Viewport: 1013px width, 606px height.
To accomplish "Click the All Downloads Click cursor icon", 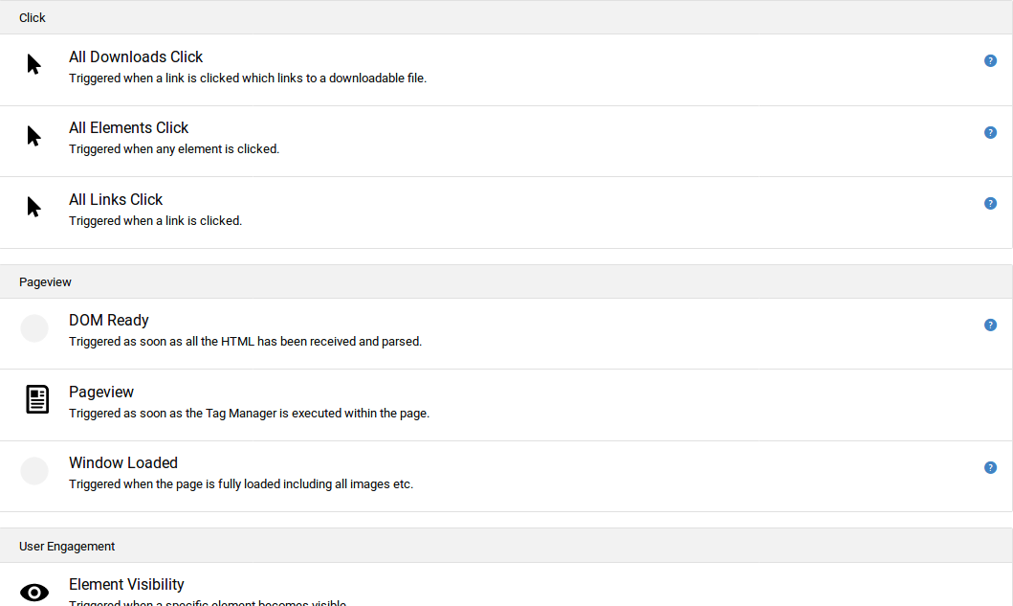I will click(34, 65).
